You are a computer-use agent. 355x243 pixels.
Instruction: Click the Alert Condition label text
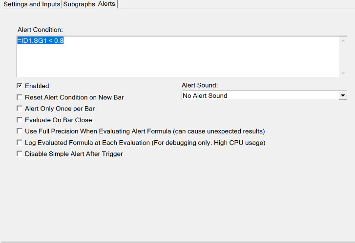pos(41,30)
